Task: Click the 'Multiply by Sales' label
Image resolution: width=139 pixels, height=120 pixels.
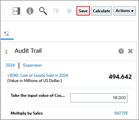Action: pos(27,113)
